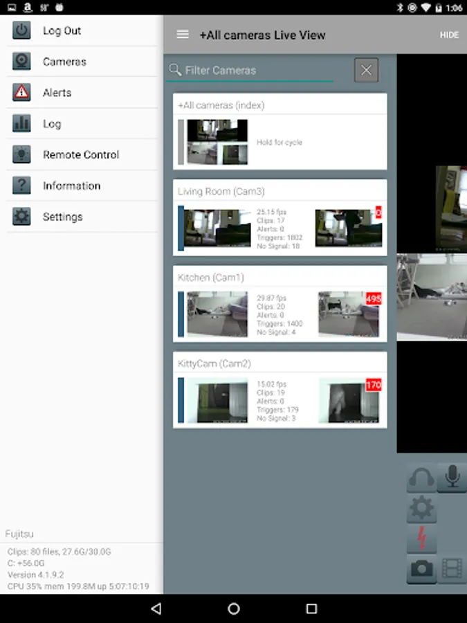467x623 pixels.
Task: Tap Triggers: 1802 stat in Living Room
Action: coord(280,237)
